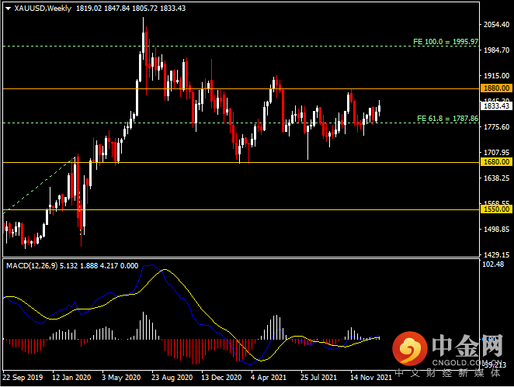514x387 pixels.
Task: Click the CNGOLD logo swirl icon
Action: (x=410, y=348)
